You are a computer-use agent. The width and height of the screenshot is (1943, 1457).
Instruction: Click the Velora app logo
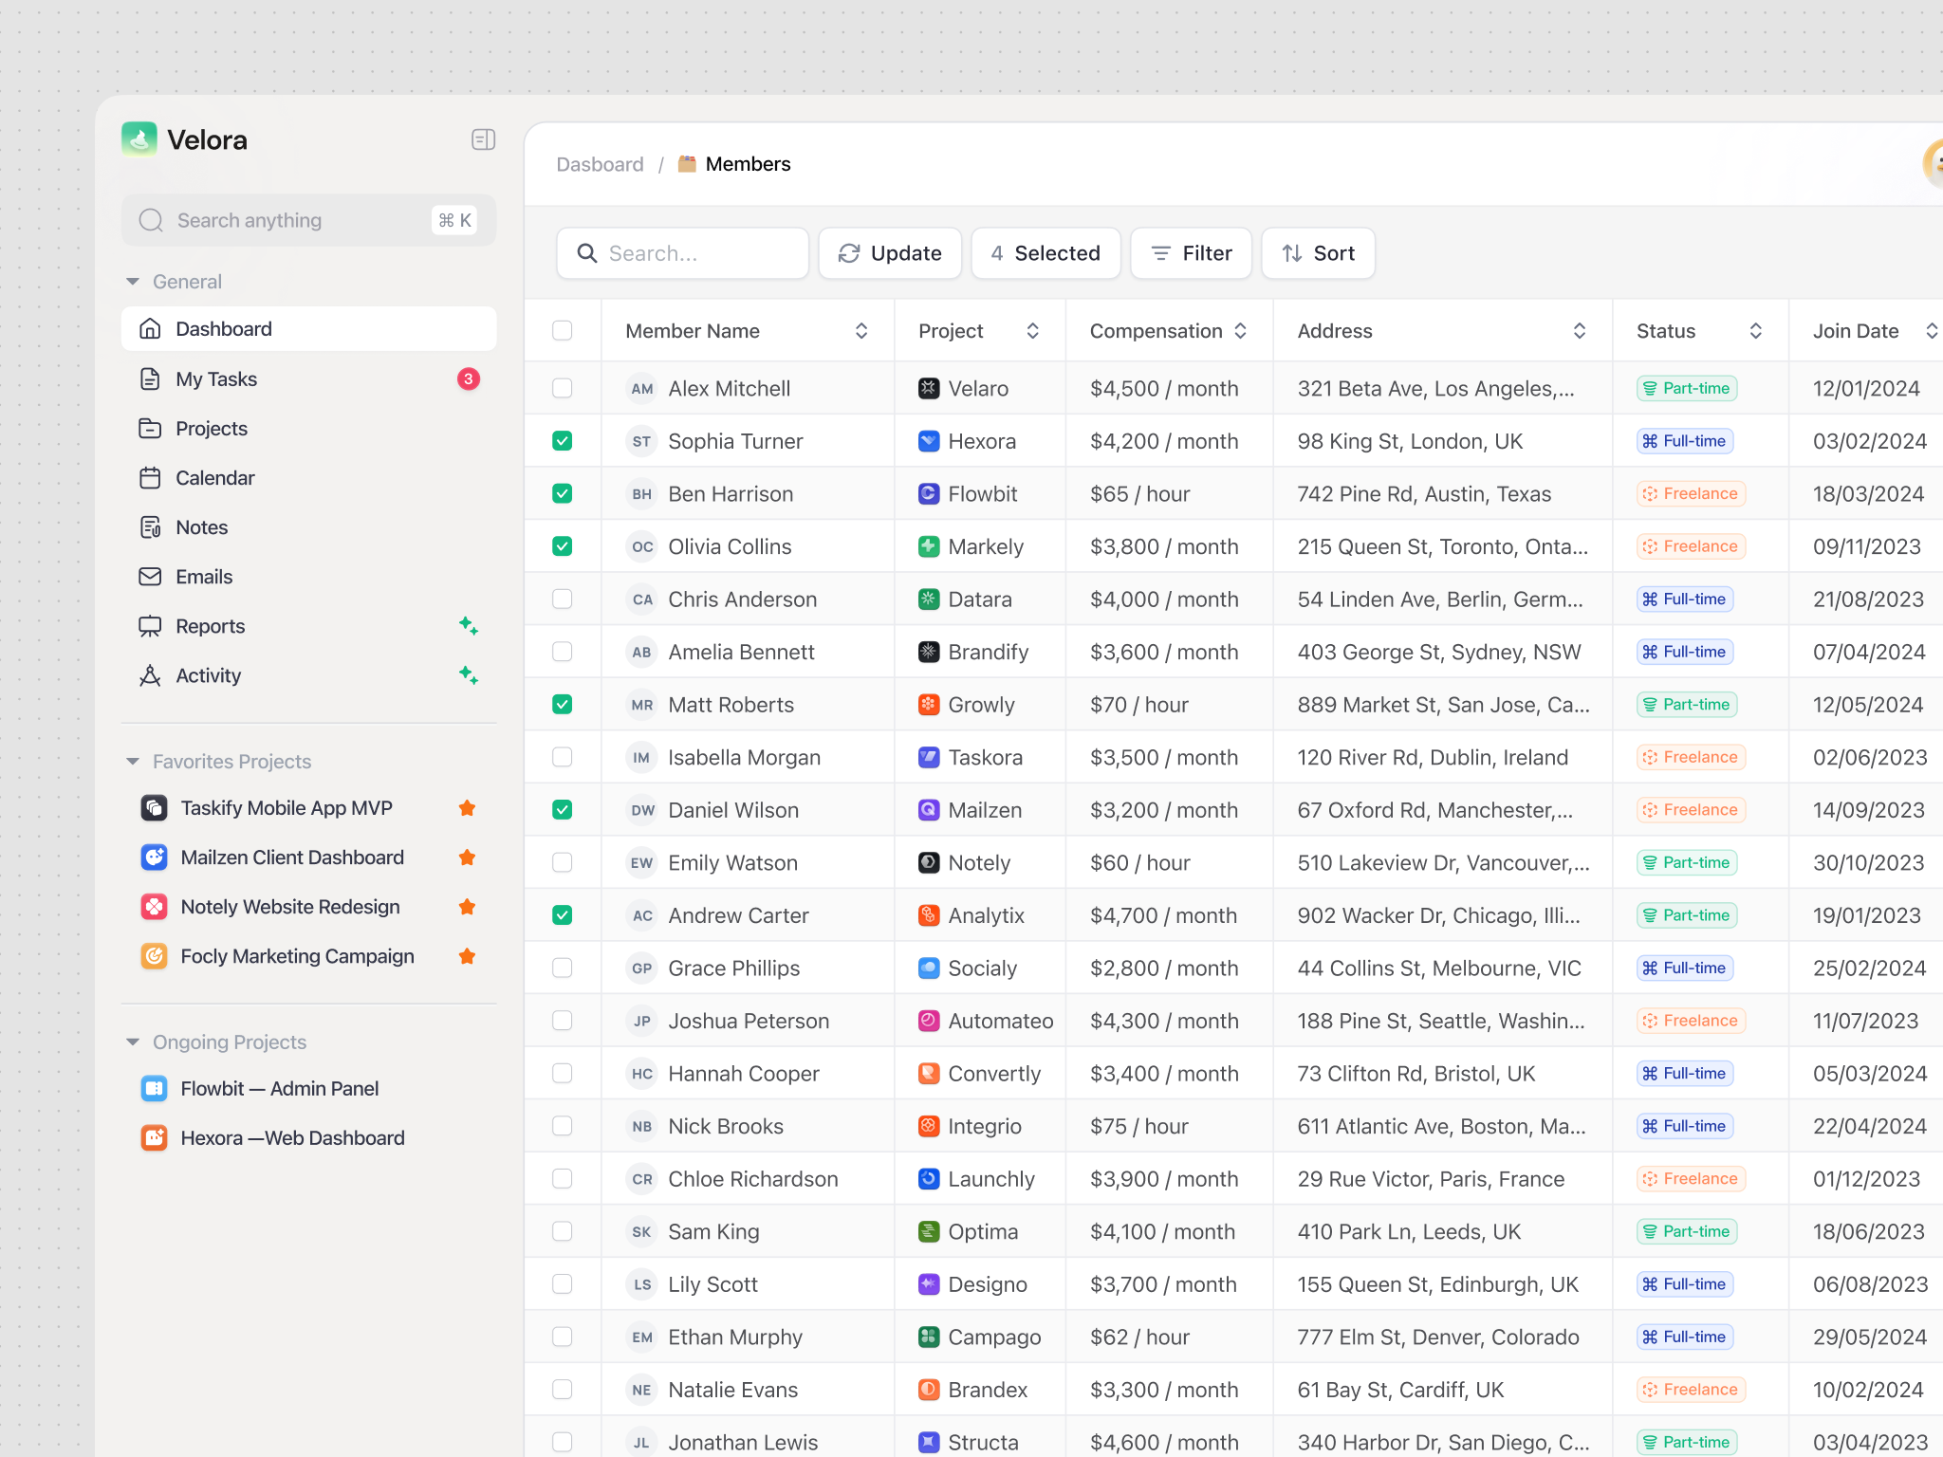click(139, 138)
